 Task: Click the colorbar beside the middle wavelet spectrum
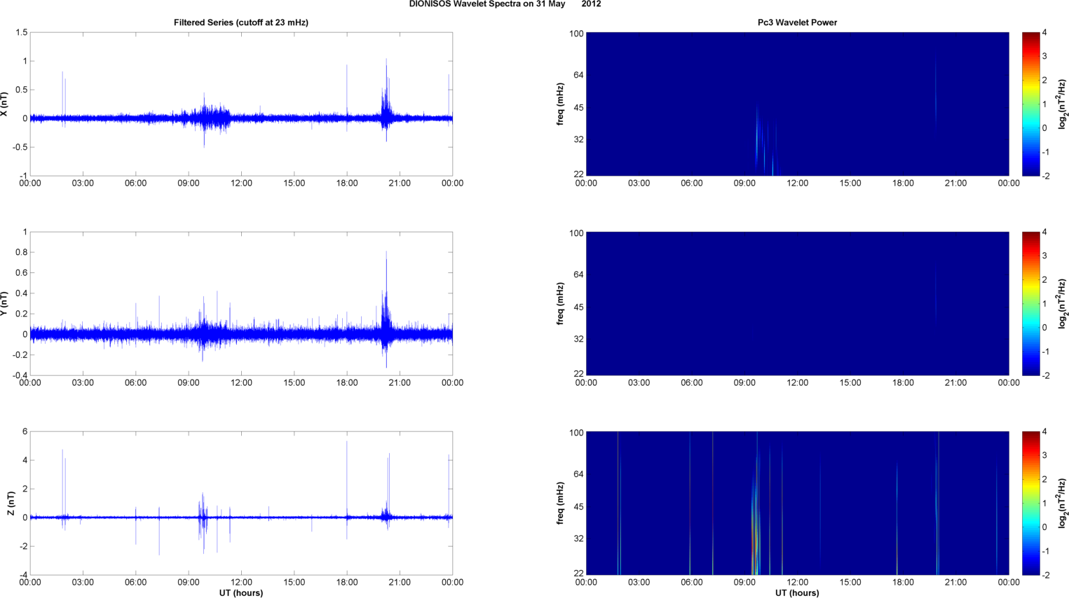[x=1030, y=303]
